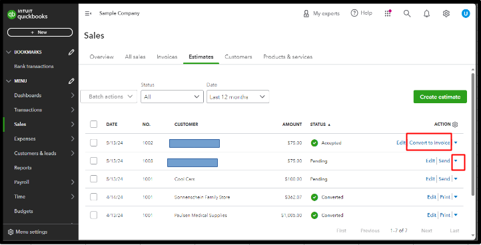Collapse the navigation menu icon

pyautogui.click(x=88, y=13)
